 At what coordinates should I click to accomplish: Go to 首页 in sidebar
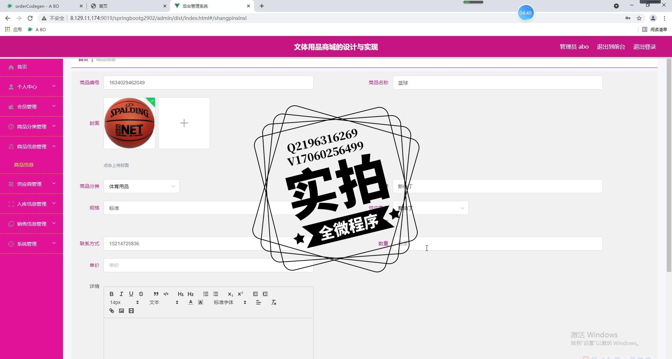31,67
